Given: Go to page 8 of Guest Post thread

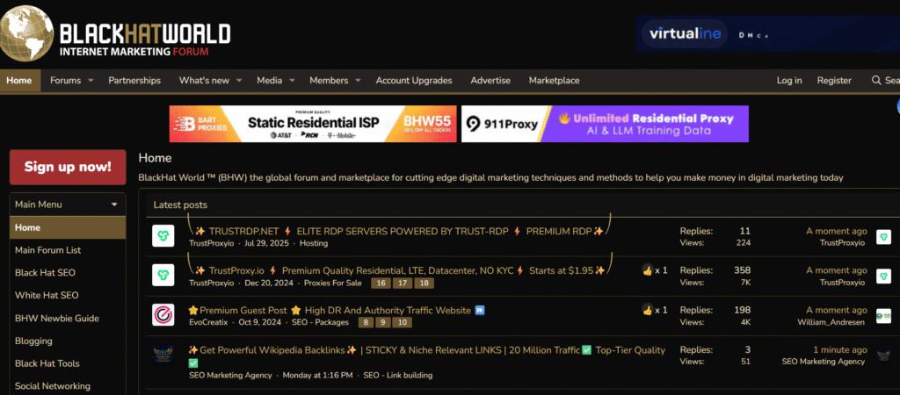Looking at the screenshot, I should click(365, 322).
